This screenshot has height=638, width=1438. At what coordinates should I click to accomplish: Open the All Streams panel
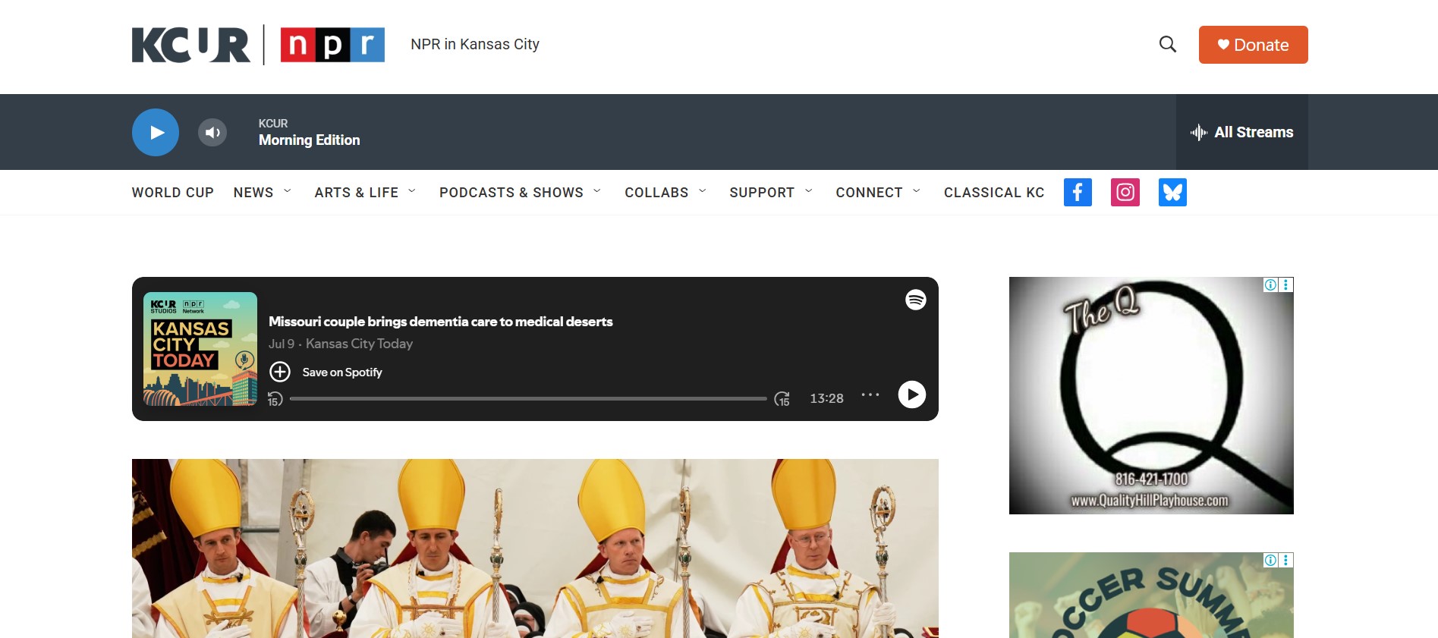pyautogui.click(x=1242, y=132)
